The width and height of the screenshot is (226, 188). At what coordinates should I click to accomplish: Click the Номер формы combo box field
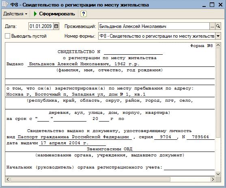[x=157, y=36]
